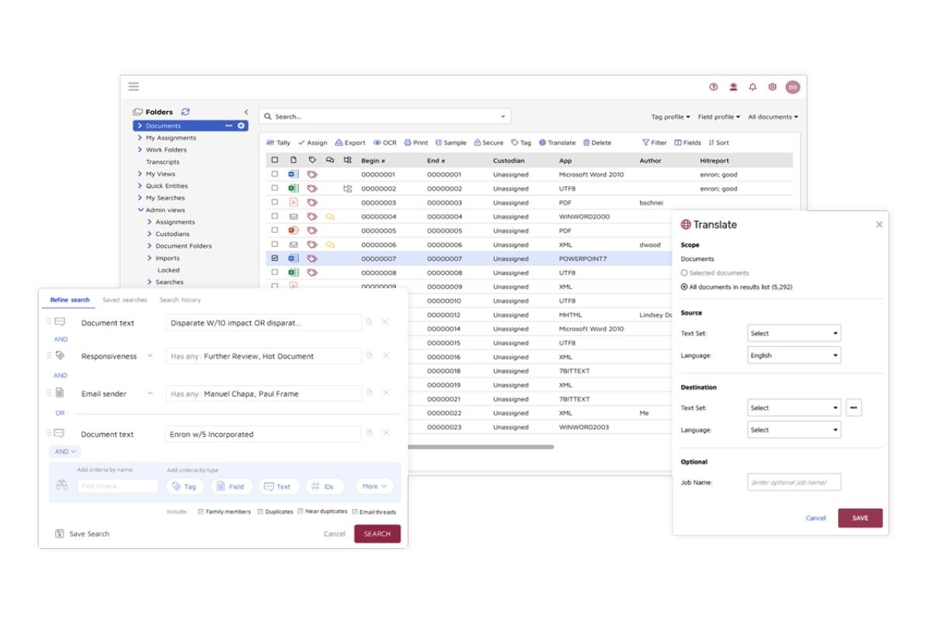Screen dimensions: 932x621
Task: Open the Field profile dropdown
Action: (x=718, y=117)
